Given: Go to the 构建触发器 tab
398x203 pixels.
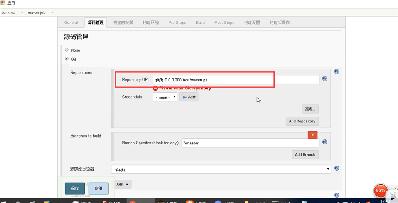Looking at the screenshot, I should tap(123, 23).
